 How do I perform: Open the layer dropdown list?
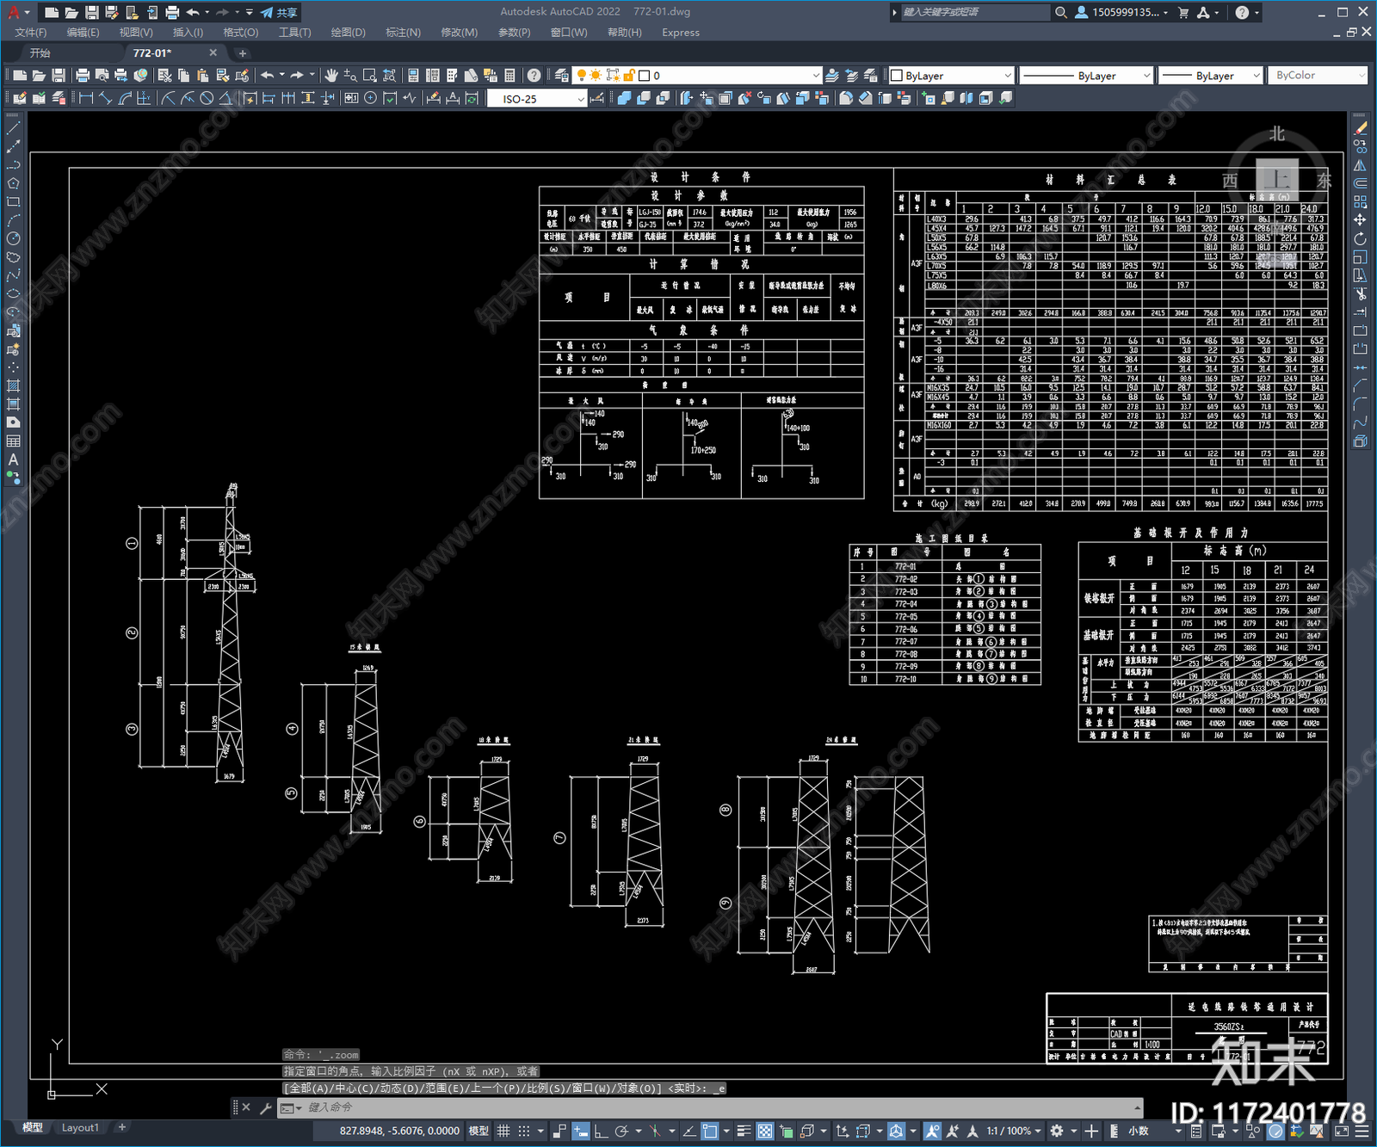tap(816, 76)
